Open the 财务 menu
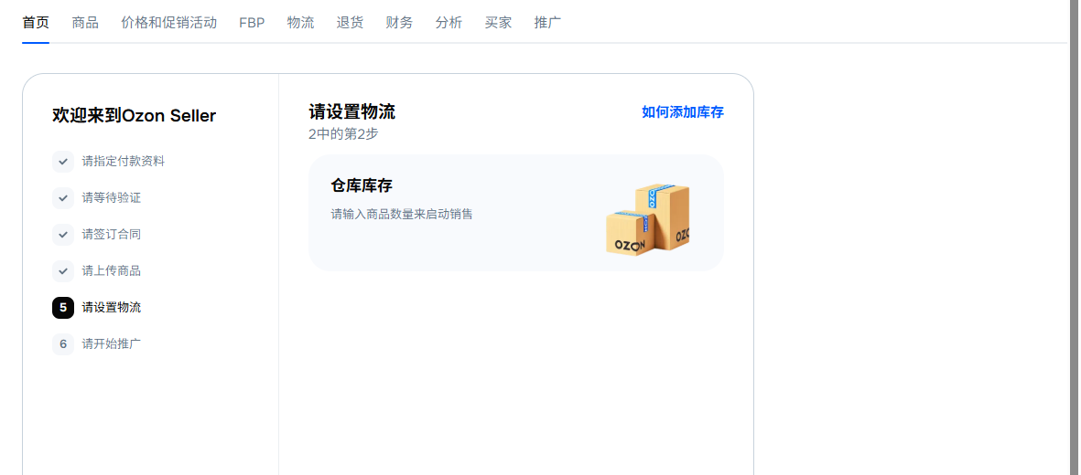This screenshot has height=475, width=1081. point(400,23)
